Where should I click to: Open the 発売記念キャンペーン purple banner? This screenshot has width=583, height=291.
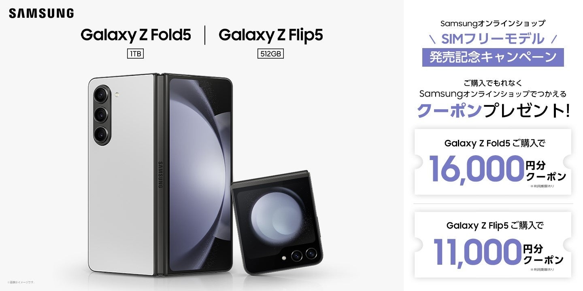click(493, 57)
